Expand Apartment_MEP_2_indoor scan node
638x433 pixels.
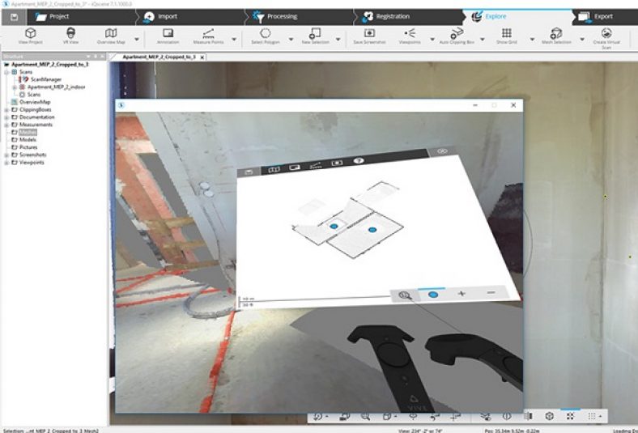click(x=15, y=87)
